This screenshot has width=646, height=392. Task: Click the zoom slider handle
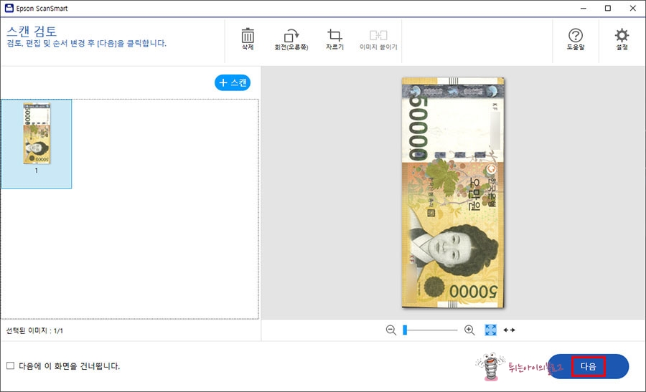pyautogui.click(x=405, y=330)
